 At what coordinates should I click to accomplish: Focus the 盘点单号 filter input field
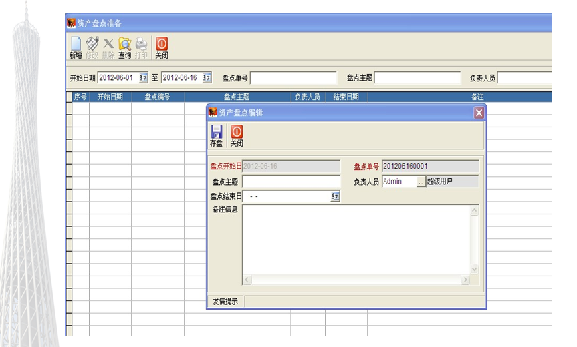294,78
